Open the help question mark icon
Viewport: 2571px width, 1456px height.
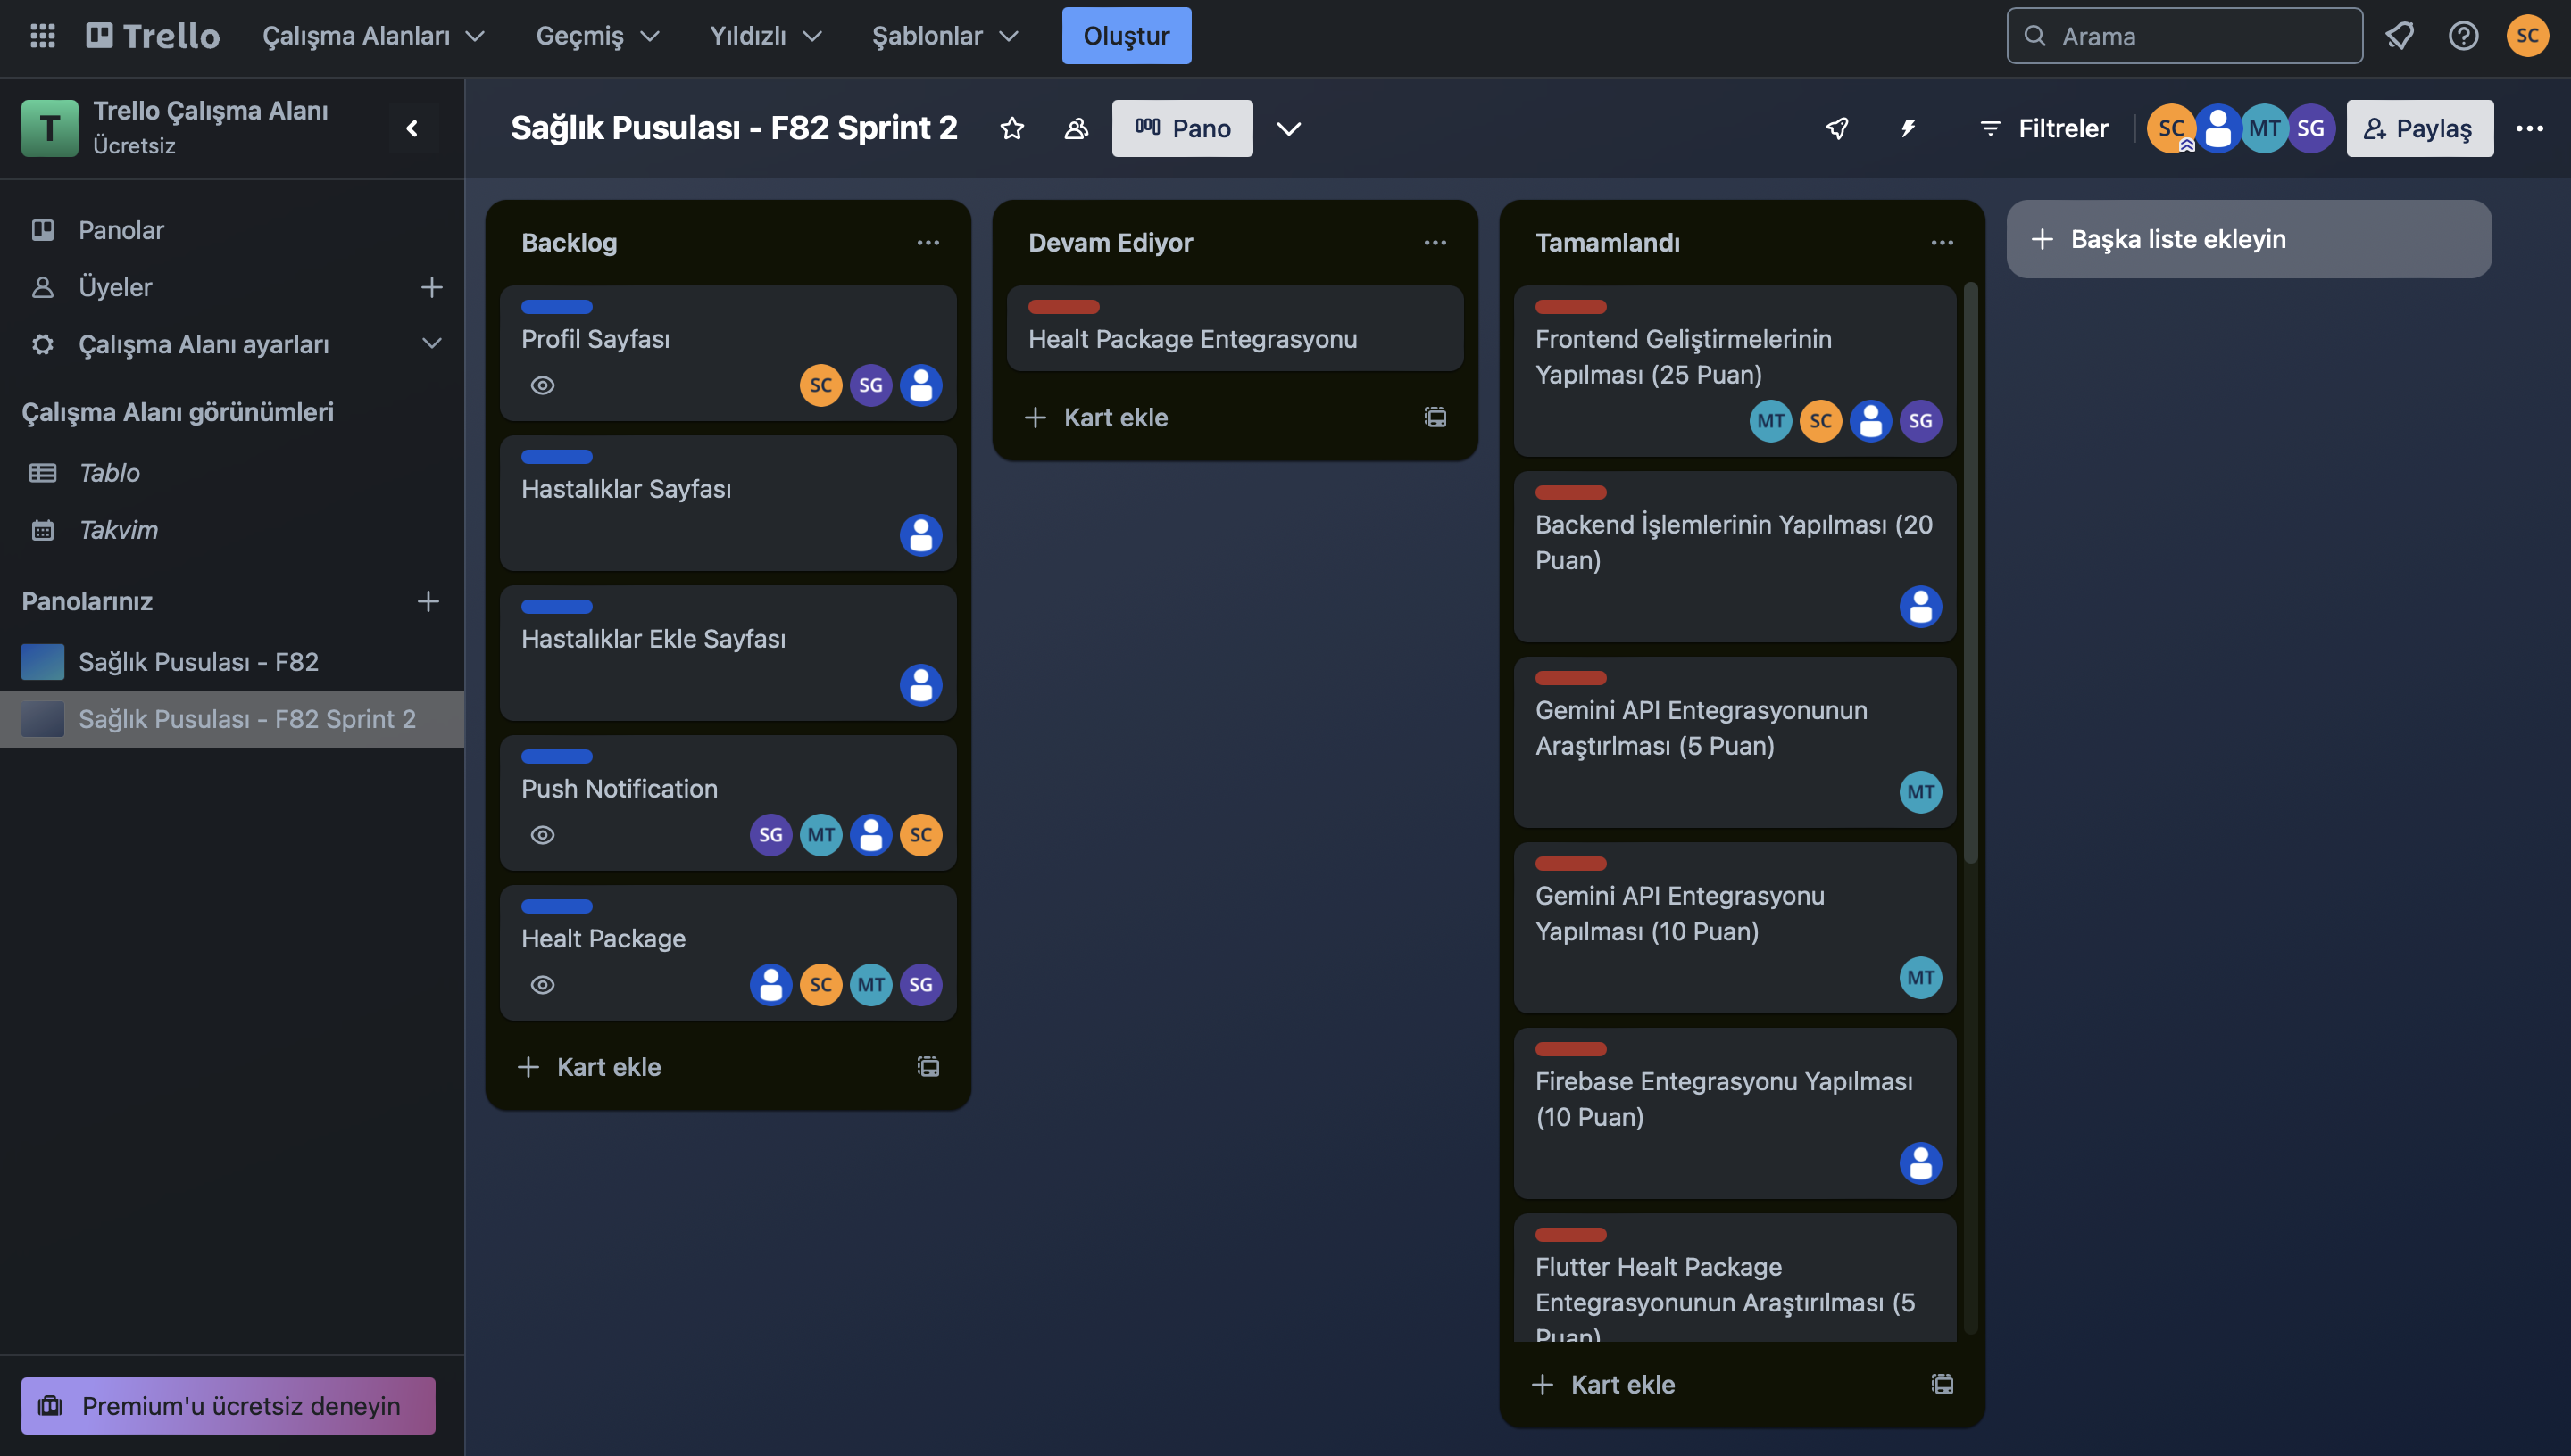[x=2462, y=36]
